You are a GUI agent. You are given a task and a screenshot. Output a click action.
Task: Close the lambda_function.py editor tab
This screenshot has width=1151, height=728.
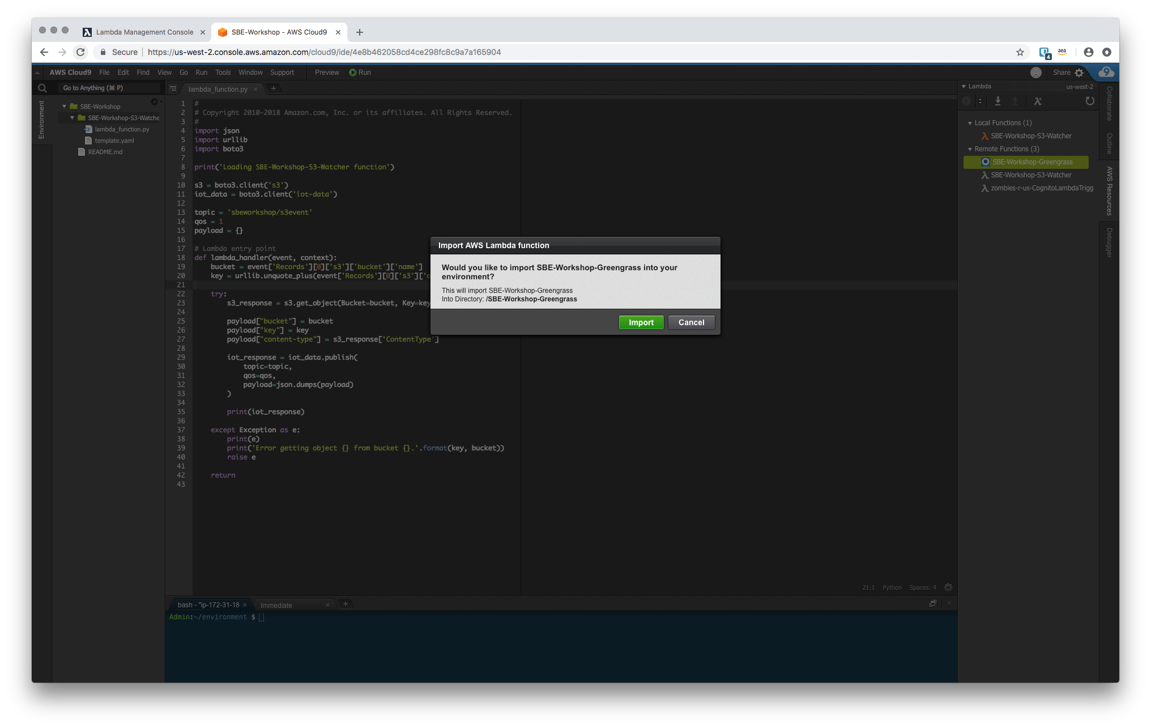click(255, 89)
